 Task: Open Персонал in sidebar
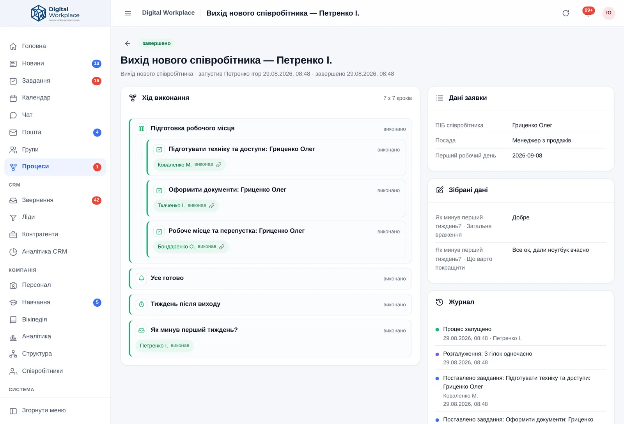pyautogui.click(x=55, y=285)
